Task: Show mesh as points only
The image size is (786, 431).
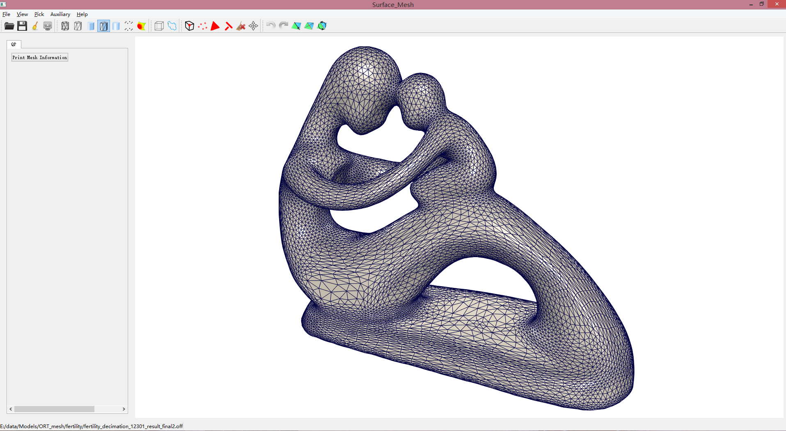Action: [x=129, y=26]
